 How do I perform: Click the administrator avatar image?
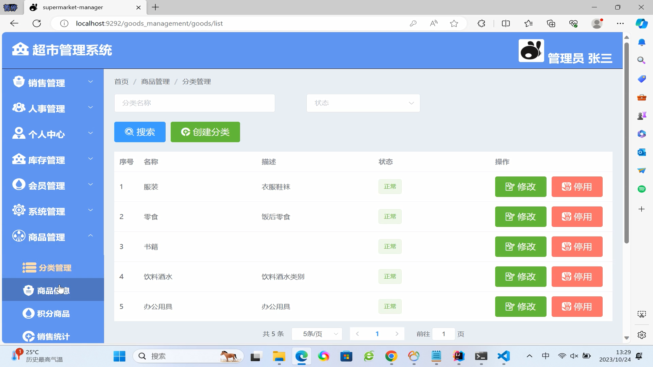pos(531,51)
